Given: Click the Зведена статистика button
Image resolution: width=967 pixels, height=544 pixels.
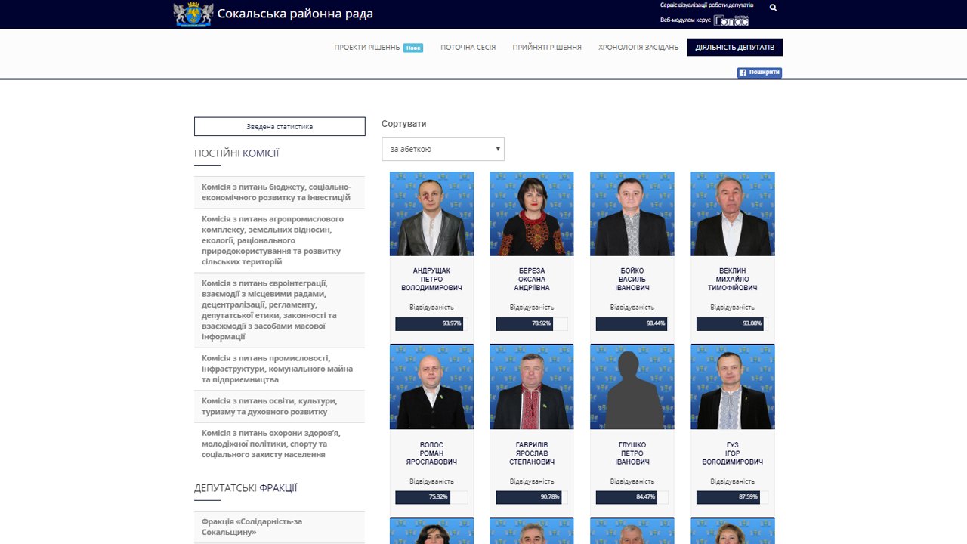Looking at the screenshot, I should [280, 126].
